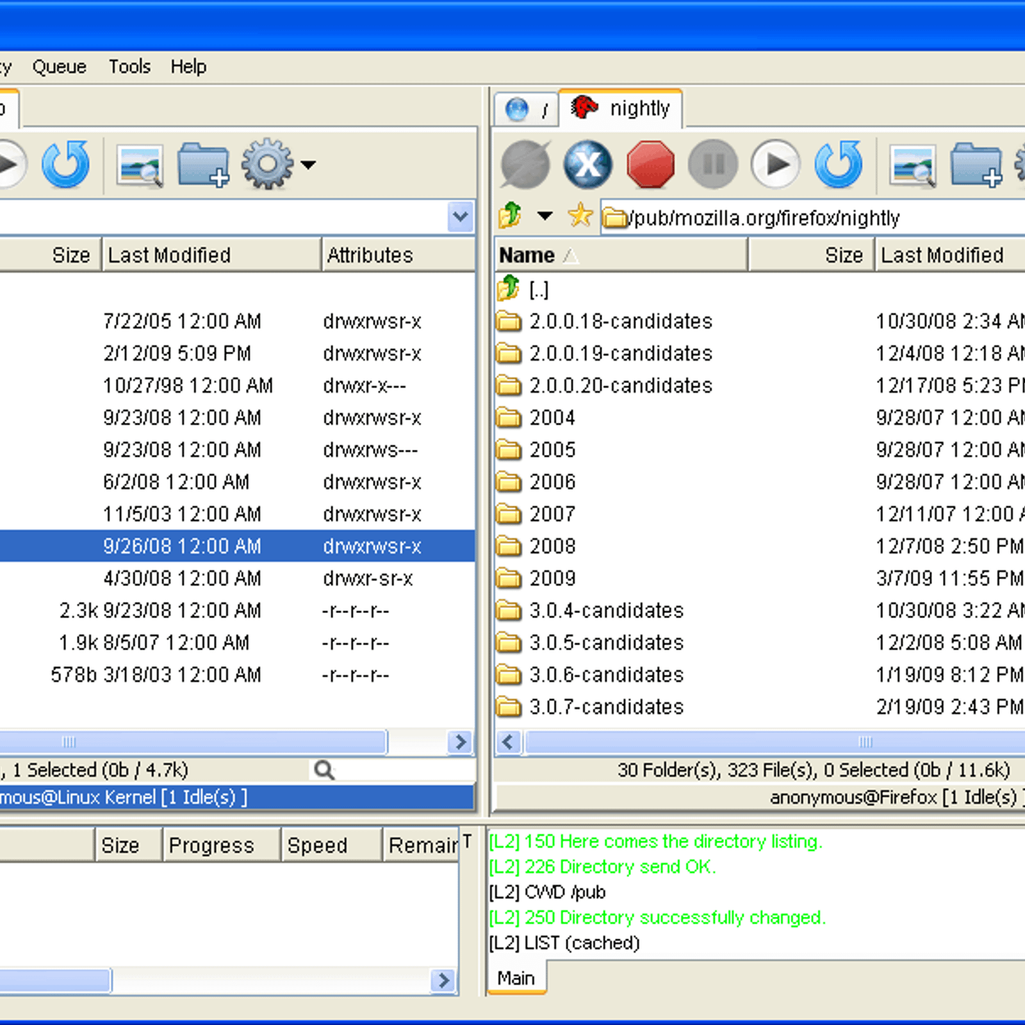
Task: Click the gear settings icon in left pane
Action: [268, 164]
